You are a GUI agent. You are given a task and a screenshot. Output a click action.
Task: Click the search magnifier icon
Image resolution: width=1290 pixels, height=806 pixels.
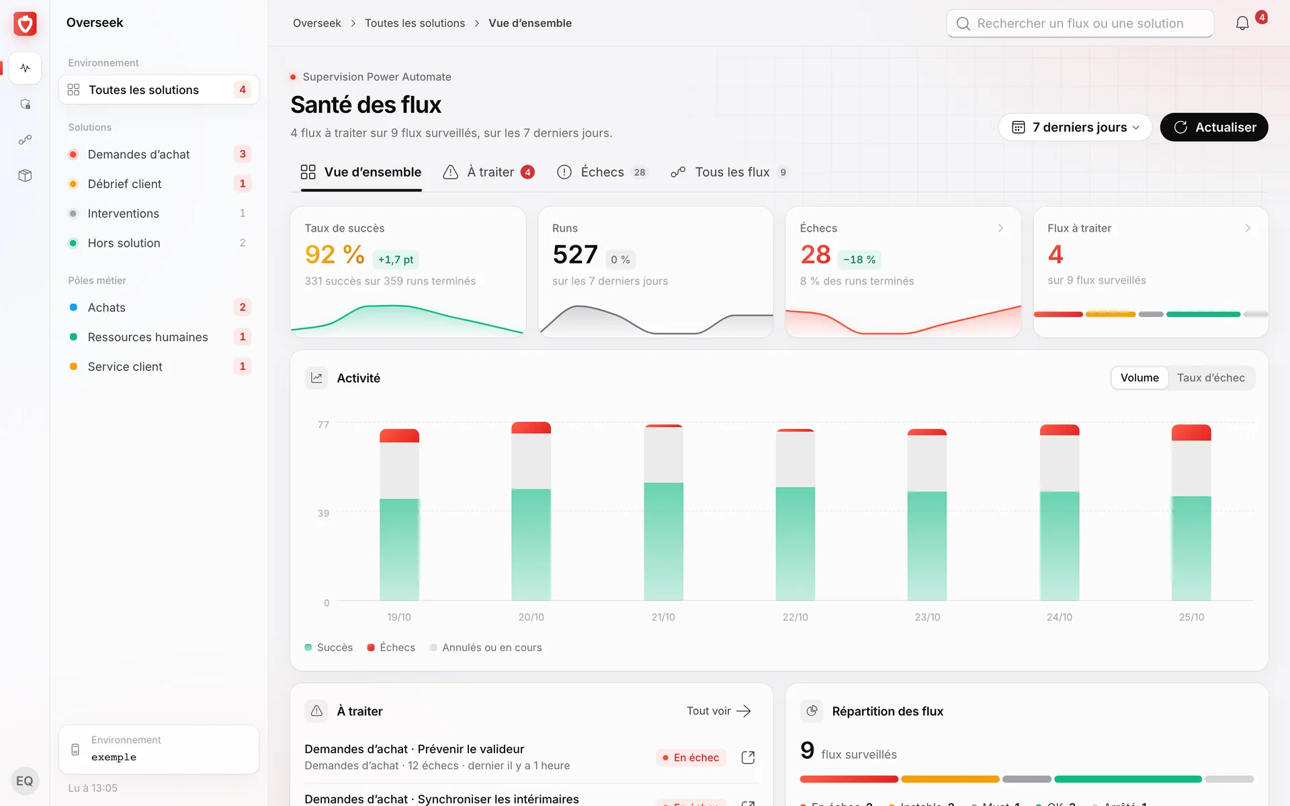tap(963, 24)
